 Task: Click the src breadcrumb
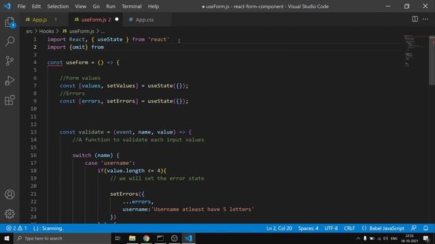29,31
